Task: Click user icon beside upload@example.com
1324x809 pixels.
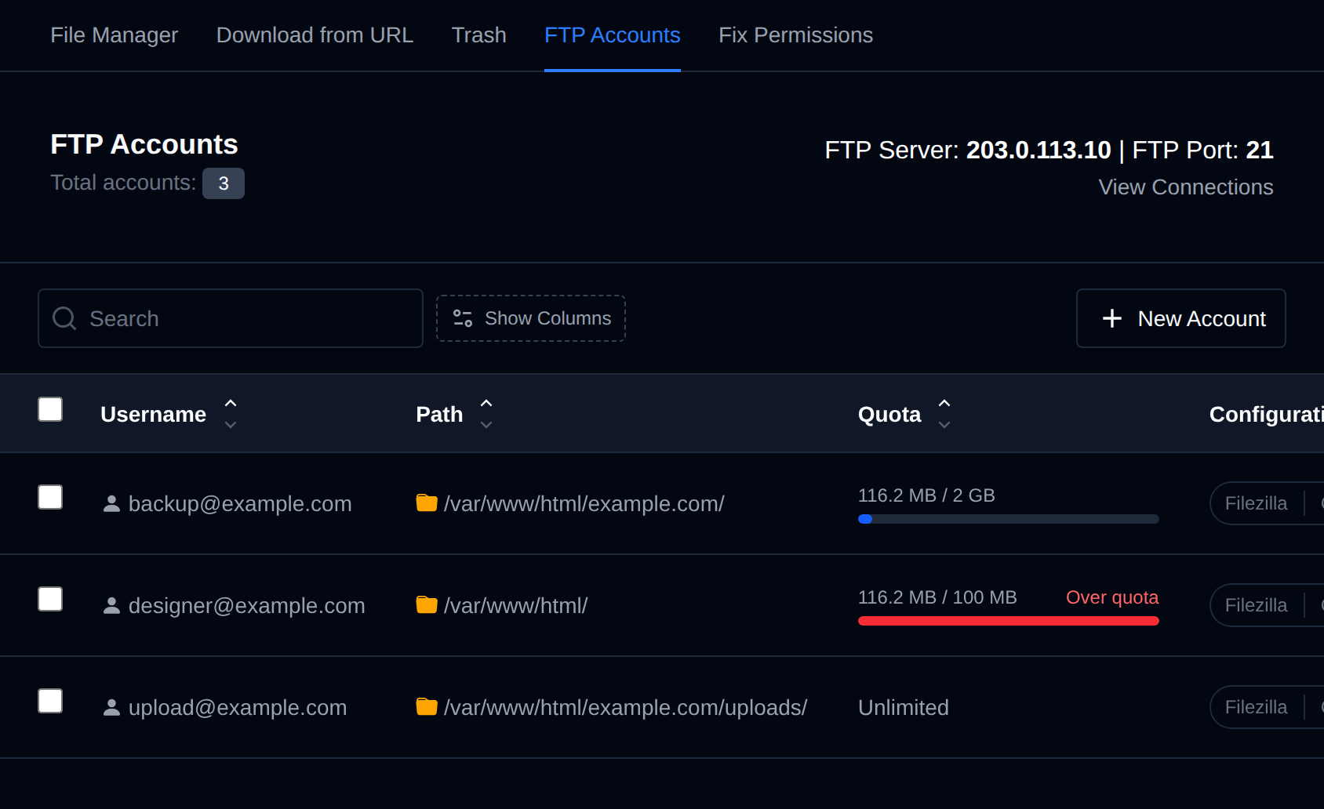Action: click(x=111, y=707)
